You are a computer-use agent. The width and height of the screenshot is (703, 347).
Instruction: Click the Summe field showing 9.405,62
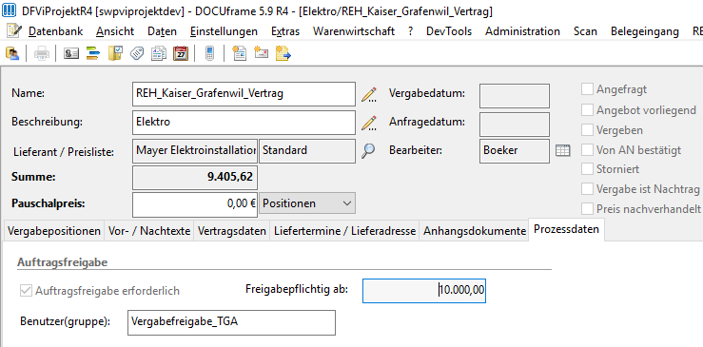[x=195, y=177]
